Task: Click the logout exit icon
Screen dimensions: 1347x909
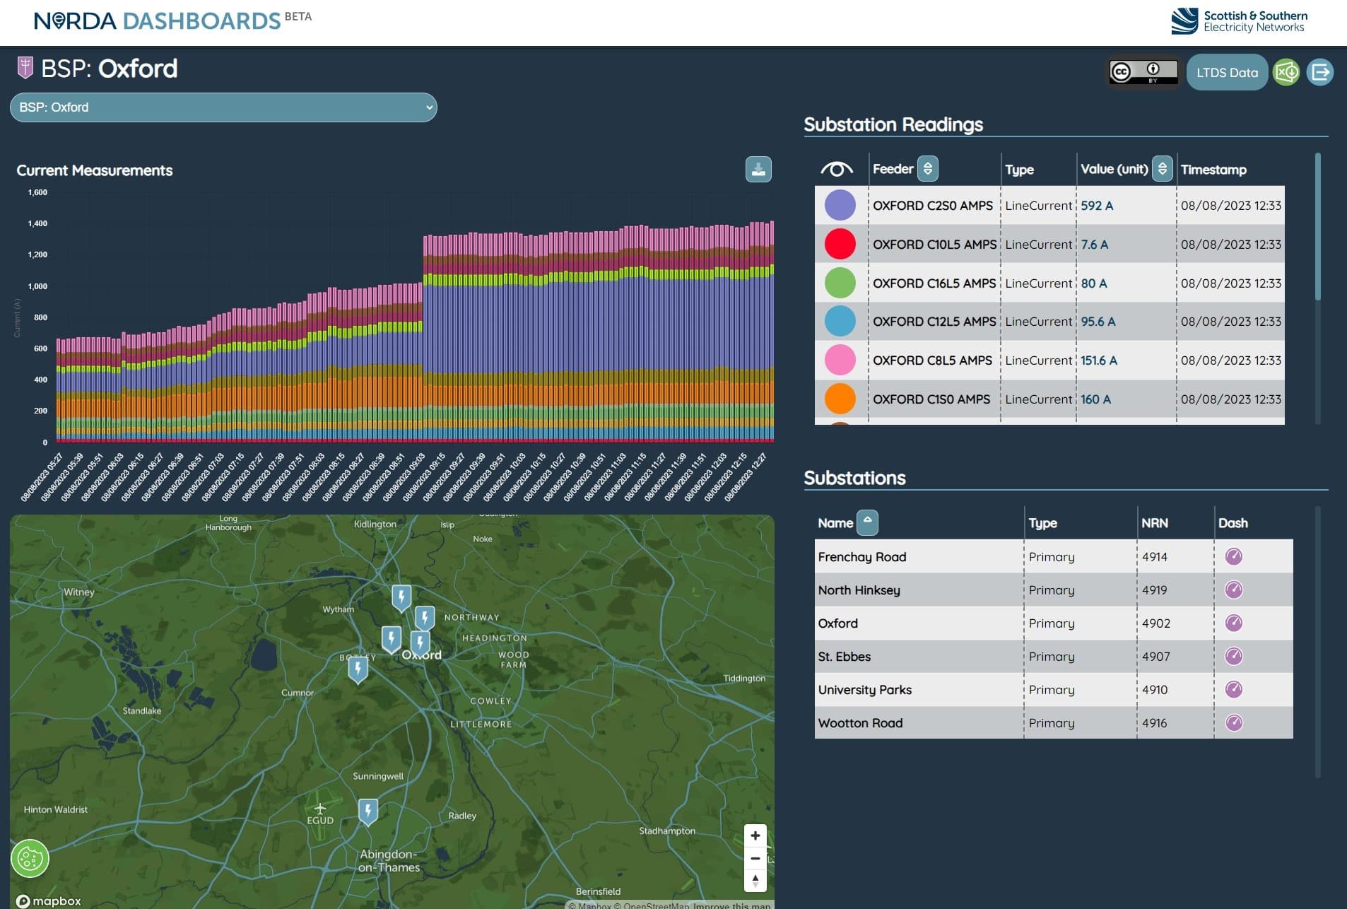Action: (1319, 72)
